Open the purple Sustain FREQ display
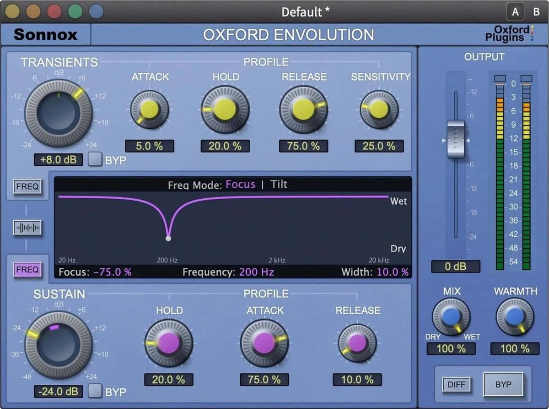 [27, 270]
